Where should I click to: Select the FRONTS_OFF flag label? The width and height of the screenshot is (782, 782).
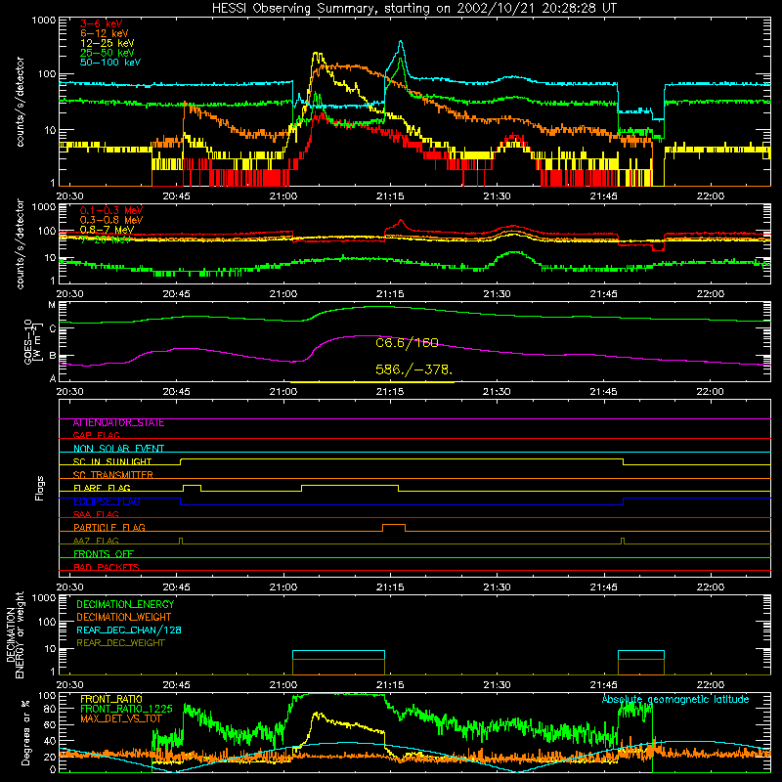pos(104,554)
